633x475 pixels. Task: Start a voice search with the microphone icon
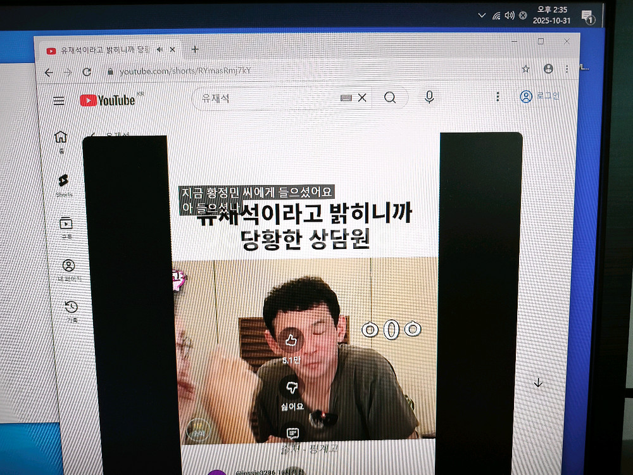429,97
